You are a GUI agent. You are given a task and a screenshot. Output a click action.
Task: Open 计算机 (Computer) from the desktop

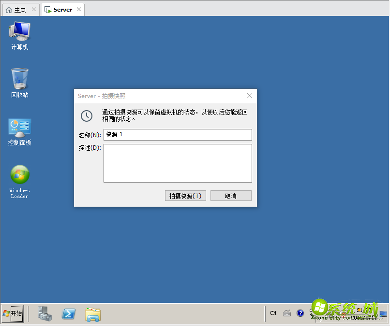pos(19,34)
